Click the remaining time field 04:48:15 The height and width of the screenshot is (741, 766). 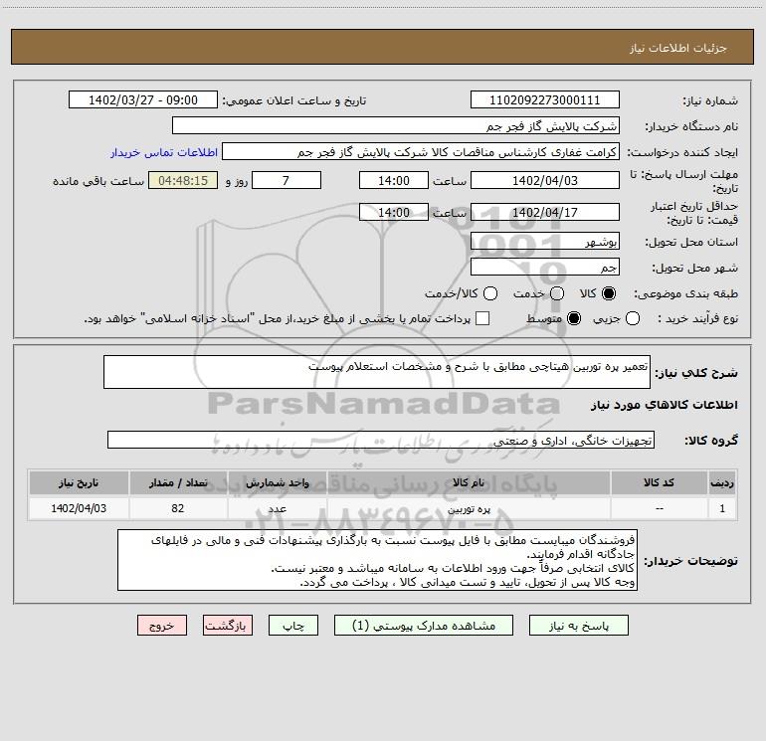tap(183, 180)
